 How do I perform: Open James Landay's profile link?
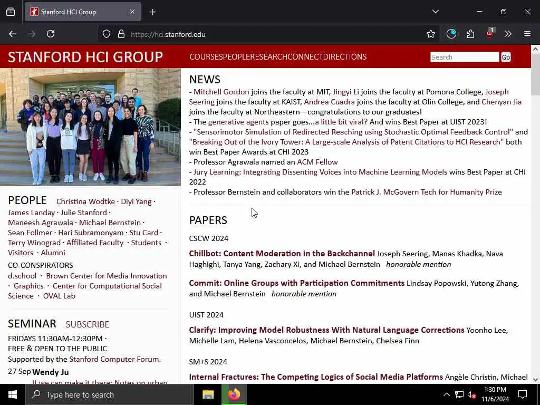pyautogui.click(x=31, y=213)
